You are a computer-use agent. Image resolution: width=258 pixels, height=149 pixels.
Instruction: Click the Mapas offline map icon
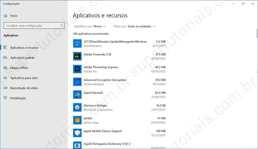5,68
